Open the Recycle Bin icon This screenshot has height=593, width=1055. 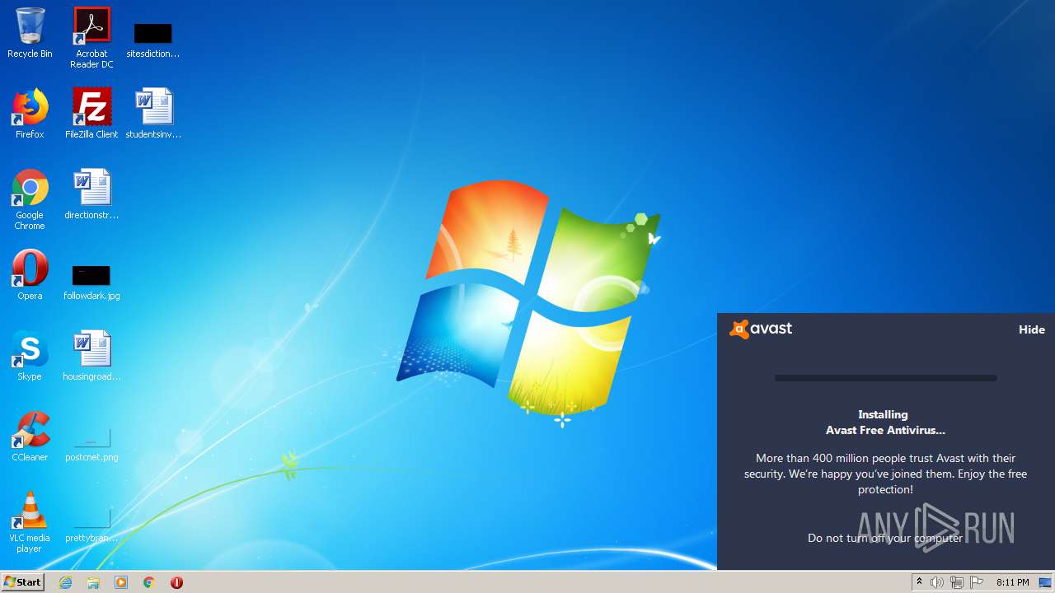click(30, 33)
